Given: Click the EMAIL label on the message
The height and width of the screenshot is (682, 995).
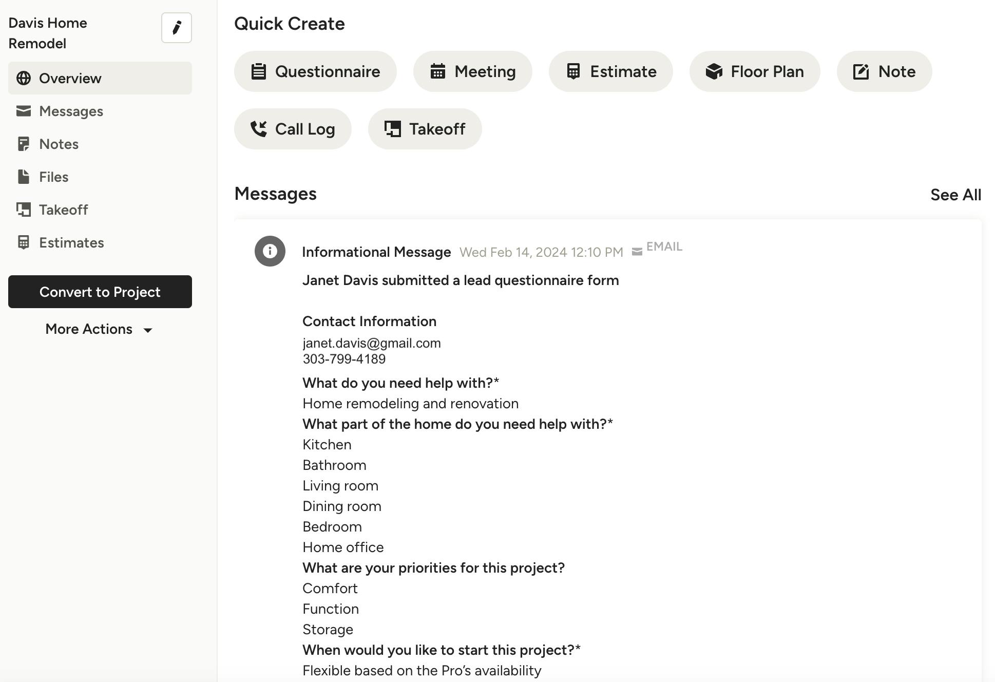Looking at the screenshot, I should click(x=663, y=247).
